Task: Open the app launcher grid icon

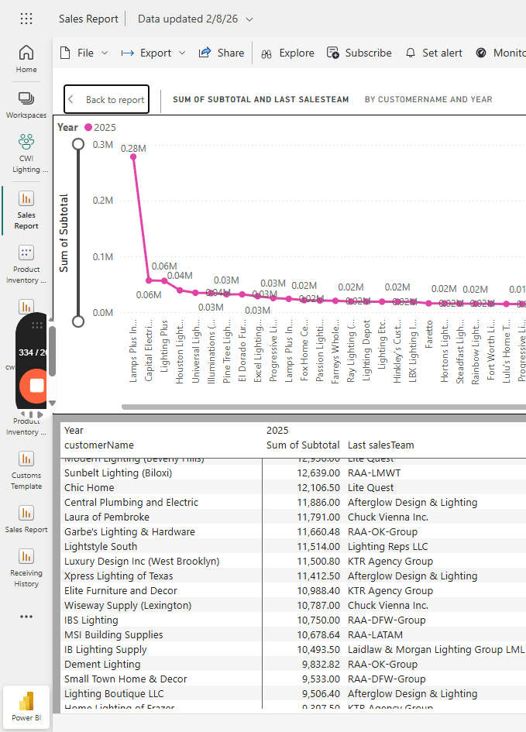Action: click(26, 19)
